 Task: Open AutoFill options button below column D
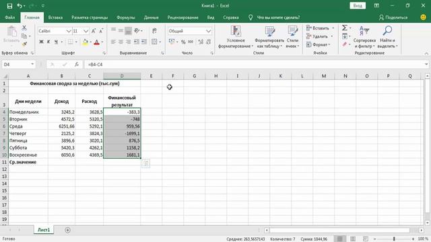(146, 163)
